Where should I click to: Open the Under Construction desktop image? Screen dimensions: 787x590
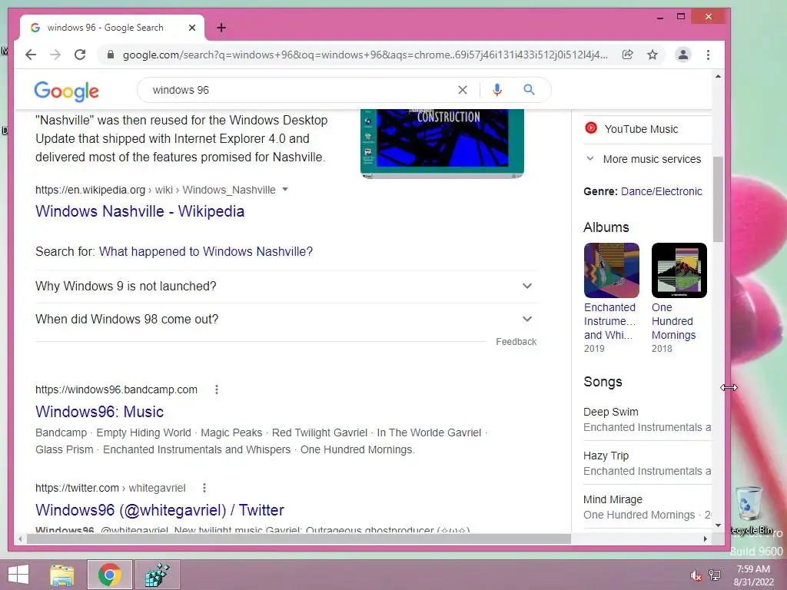pyautogui.click(x=442, y=144)
